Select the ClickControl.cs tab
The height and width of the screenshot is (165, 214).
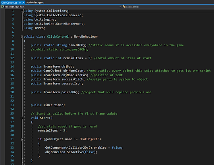tap(9, 3)
